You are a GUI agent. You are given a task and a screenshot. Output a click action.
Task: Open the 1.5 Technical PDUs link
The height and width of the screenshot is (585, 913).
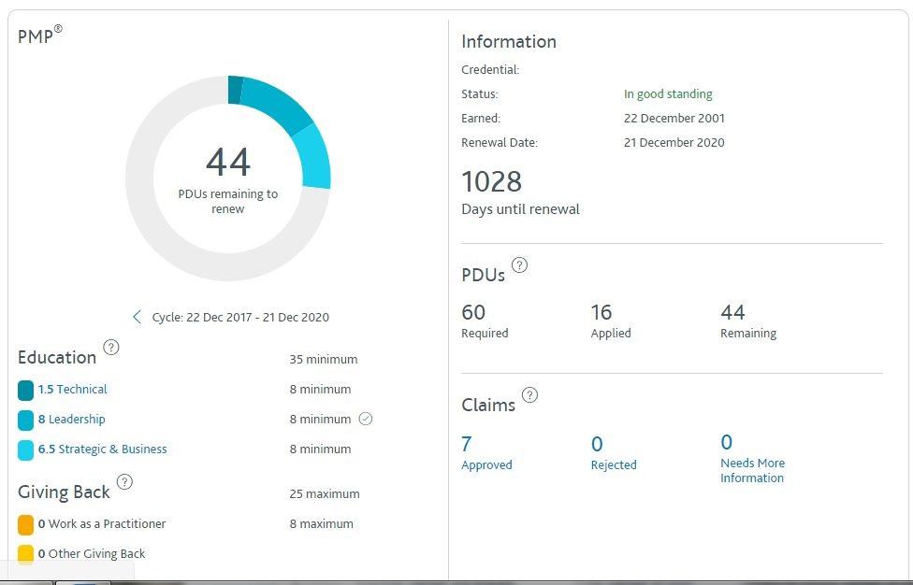pos(73,389)
